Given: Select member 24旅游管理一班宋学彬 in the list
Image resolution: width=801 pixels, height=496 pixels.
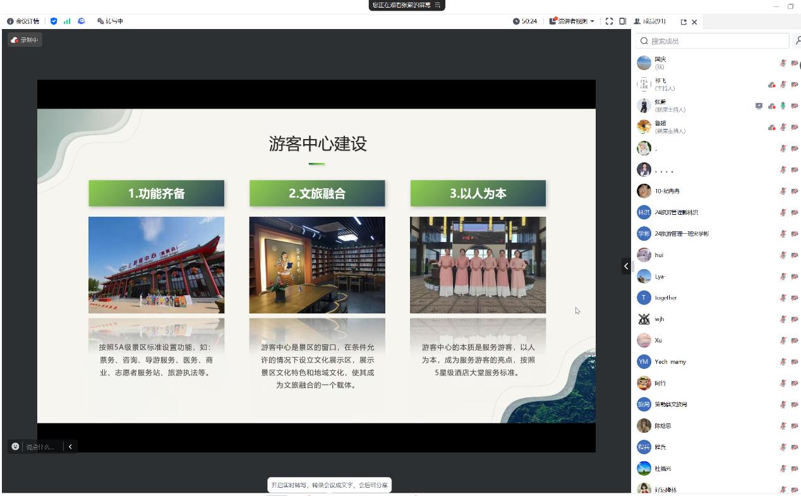Looking at the screenshot, I should tap(681, 234).
